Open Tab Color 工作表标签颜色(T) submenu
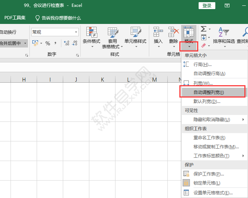The image size is (248, 198). coord(215,156)
